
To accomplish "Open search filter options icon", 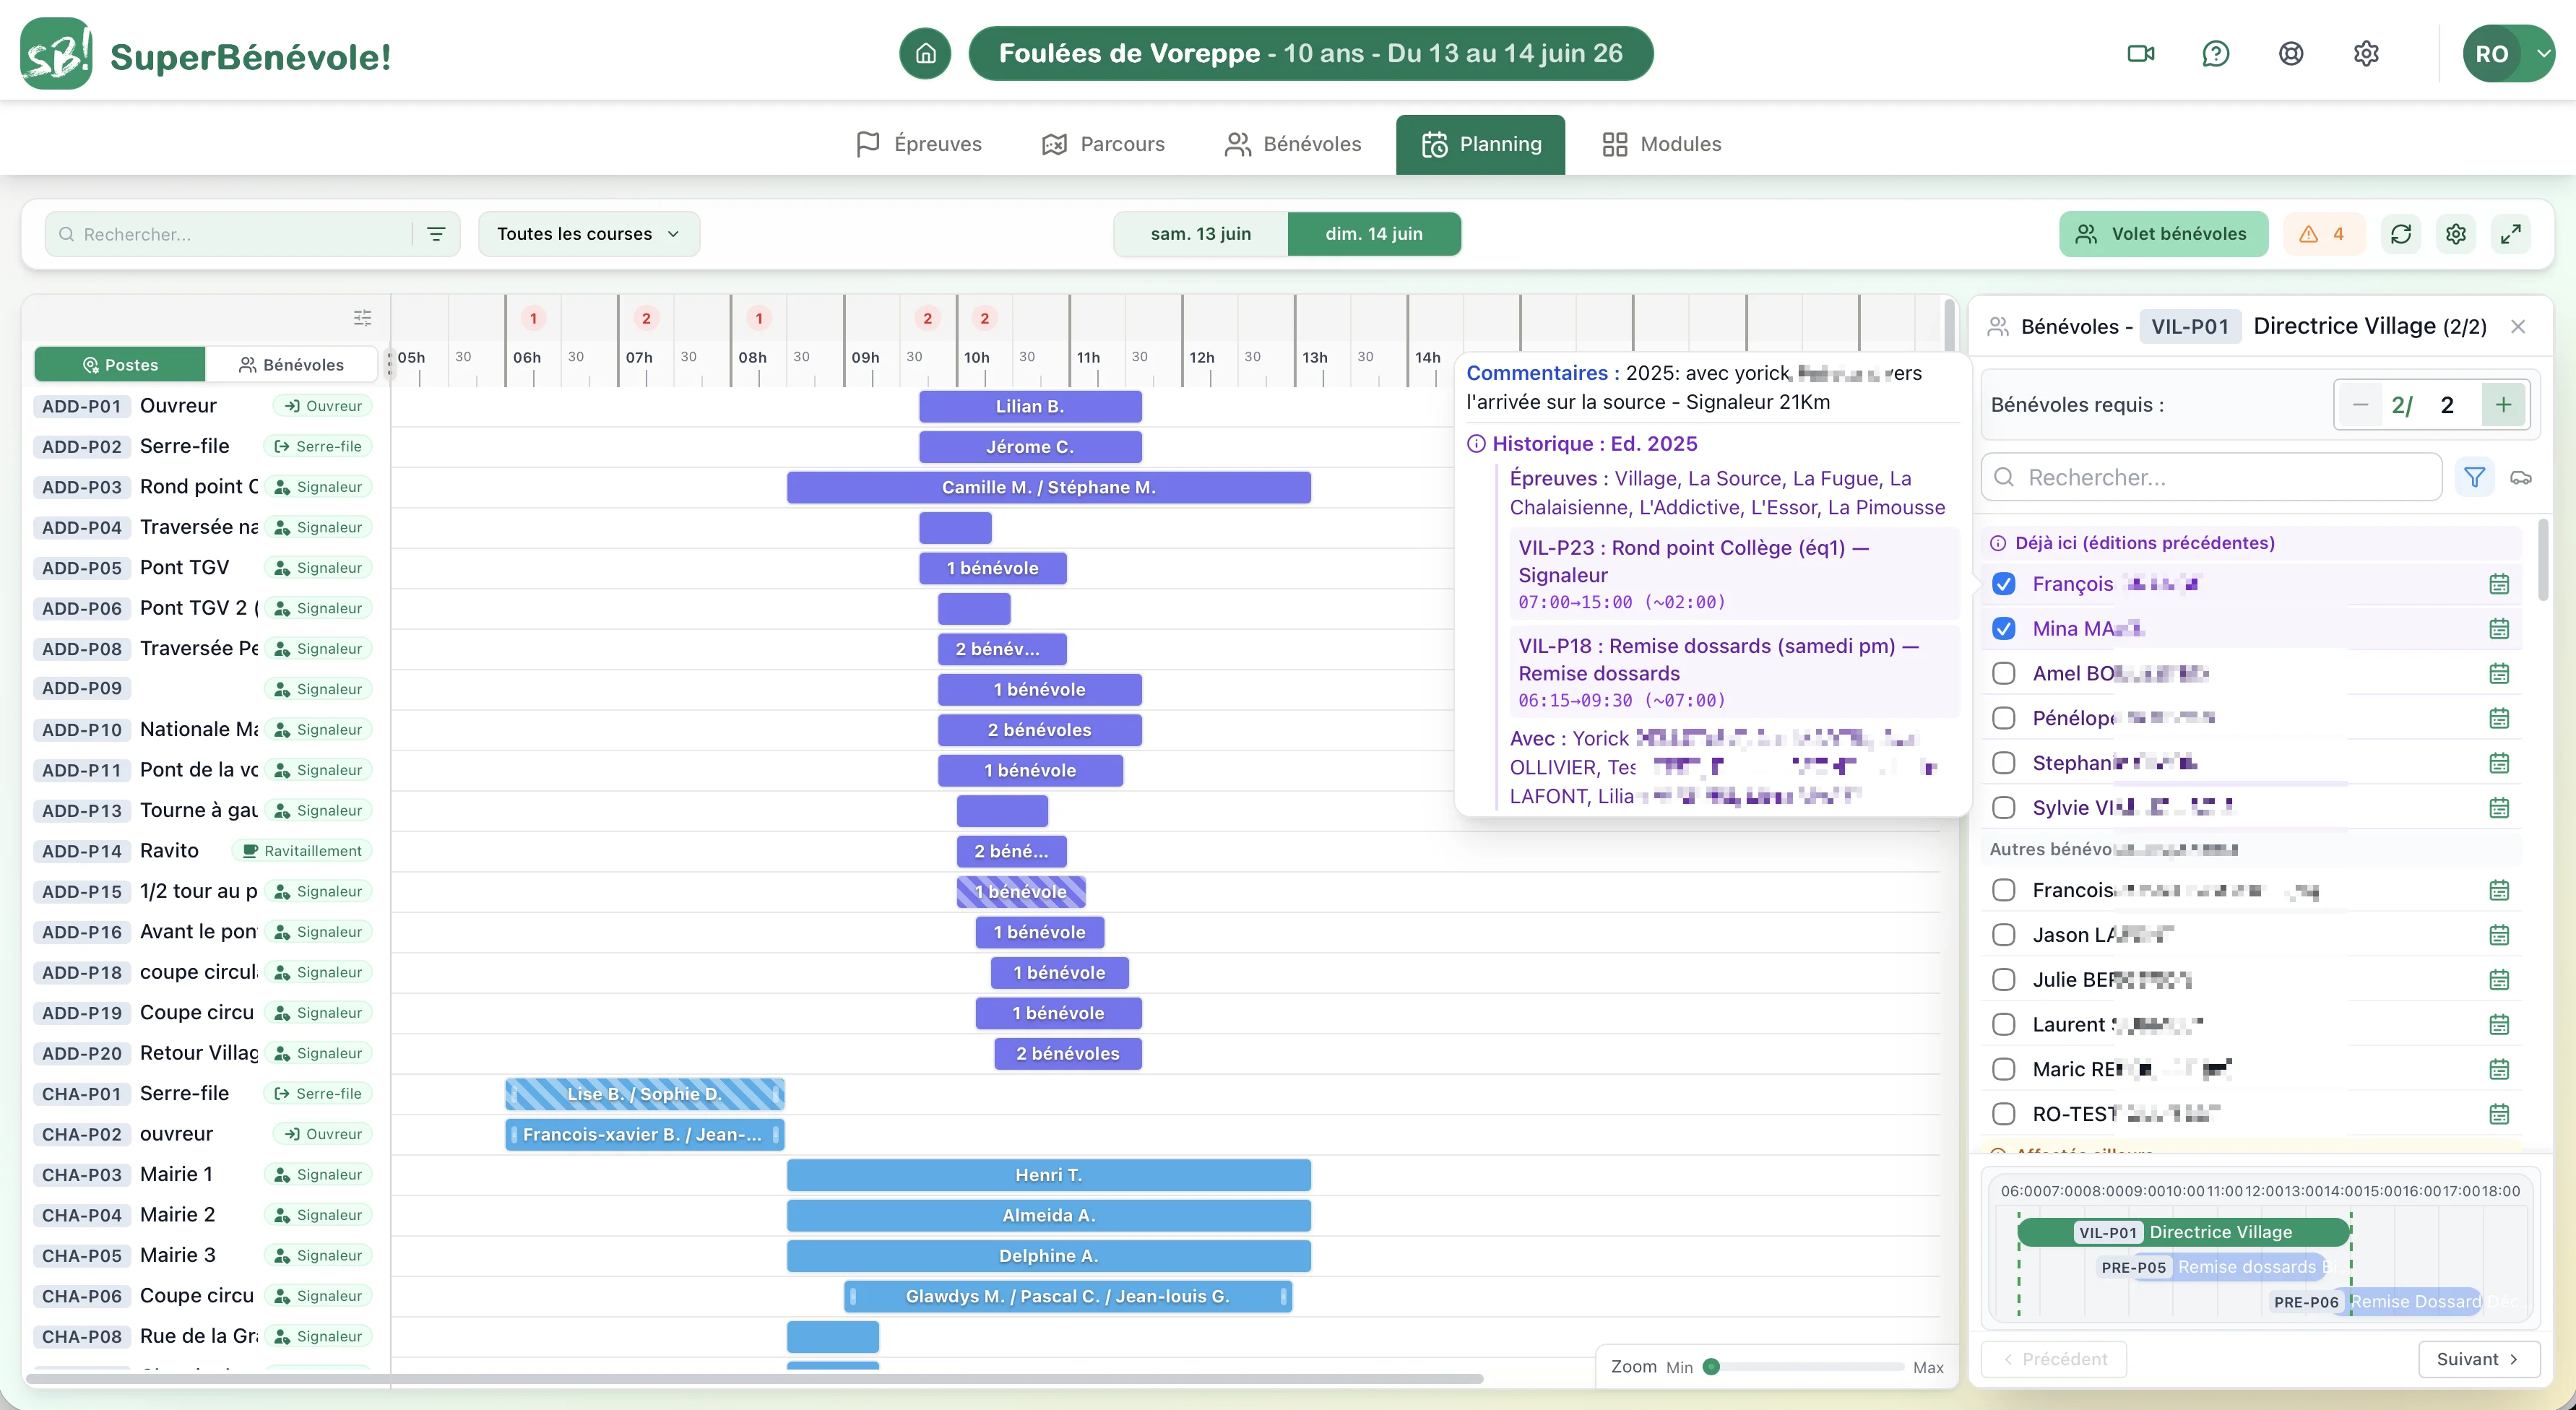I will [436, 234].
